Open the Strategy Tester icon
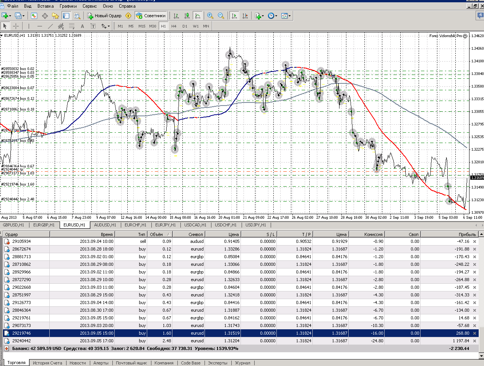The width and height of the screenshot is (484, 366). [77, 16]
